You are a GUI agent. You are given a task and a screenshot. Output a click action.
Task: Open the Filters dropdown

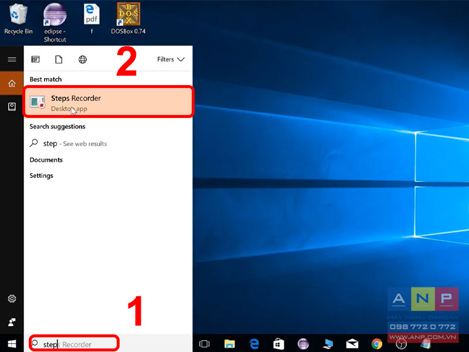(171, 59)
